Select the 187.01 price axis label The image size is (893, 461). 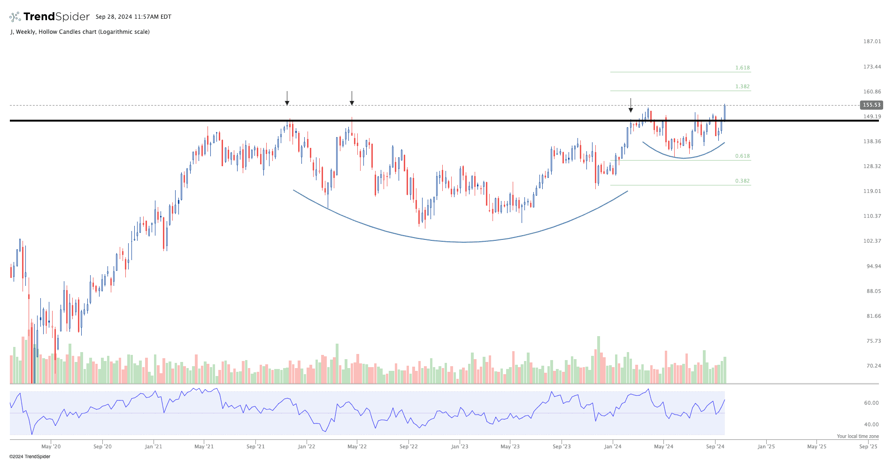[872, 42]
